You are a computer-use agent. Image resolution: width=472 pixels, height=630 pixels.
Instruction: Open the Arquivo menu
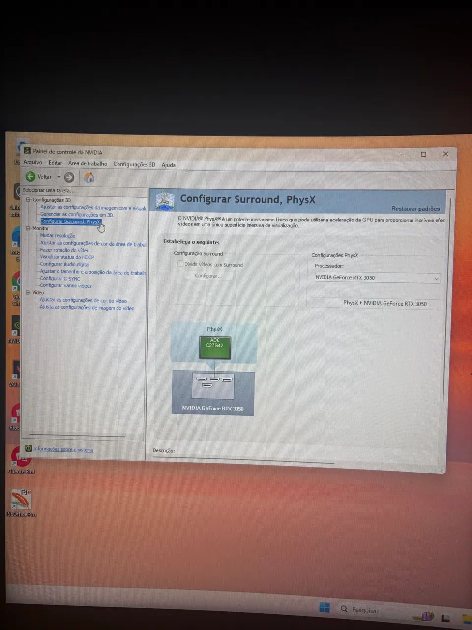pos(33,162)
